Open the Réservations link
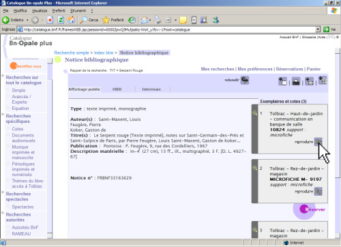 (289, 69)
